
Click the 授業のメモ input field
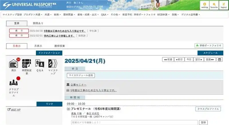tap(134, 122)
